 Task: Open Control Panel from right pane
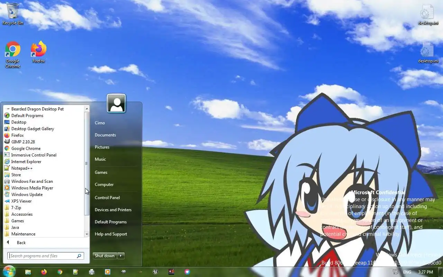115,198
